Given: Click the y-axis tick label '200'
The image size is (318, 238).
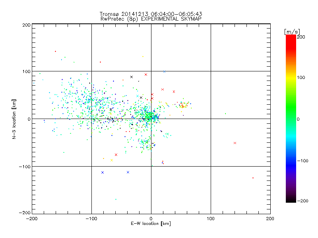Looking at the screenshot, I should click(x=26, y=25).
